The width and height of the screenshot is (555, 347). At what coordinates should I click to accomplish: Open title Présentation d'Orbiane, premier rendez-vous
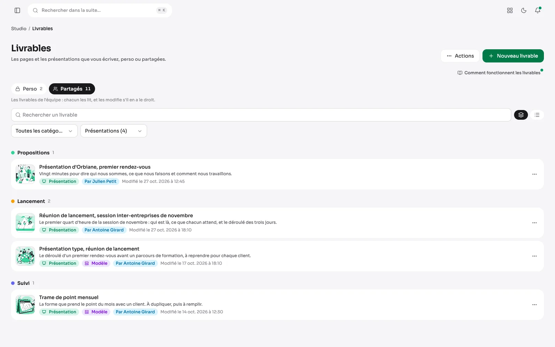[95, 167]
